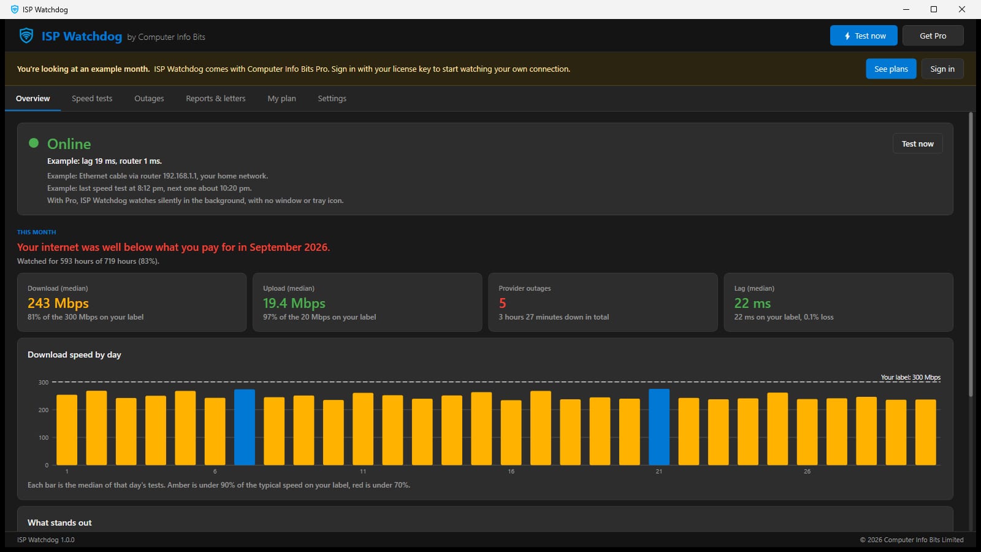Click the red September 2026 headline
This screenshot has height=552, width=981.
174,247
